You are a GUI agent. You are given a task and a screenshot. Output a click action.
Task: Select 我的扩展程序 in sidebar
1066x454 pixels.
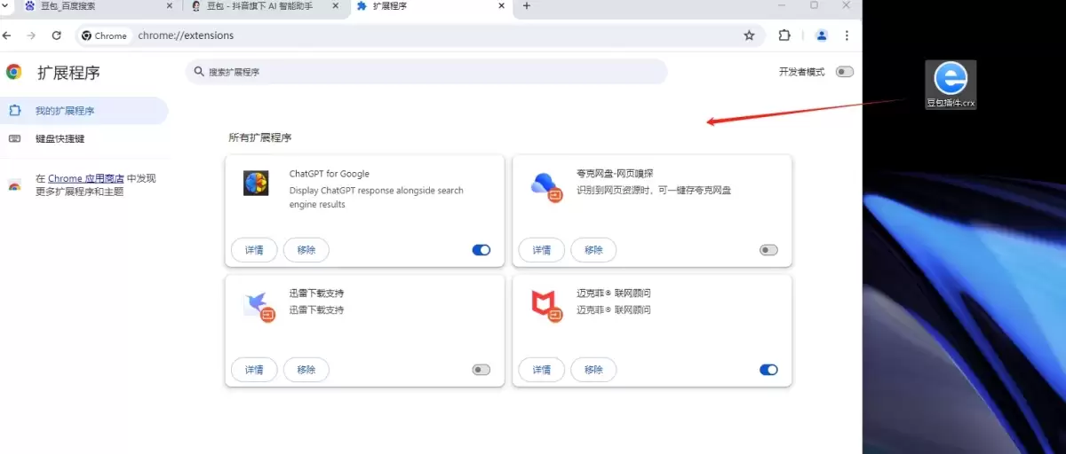click(84, 111)
